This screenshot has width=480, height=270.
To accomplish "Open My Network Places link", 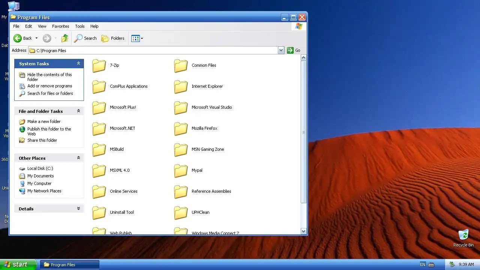I will coord(44,191).
